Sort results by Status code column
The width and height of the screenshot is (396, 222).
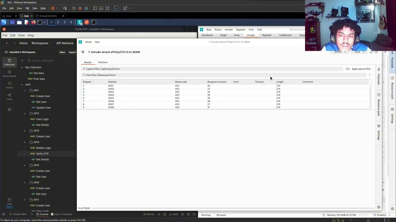click(x=181, y=82)
